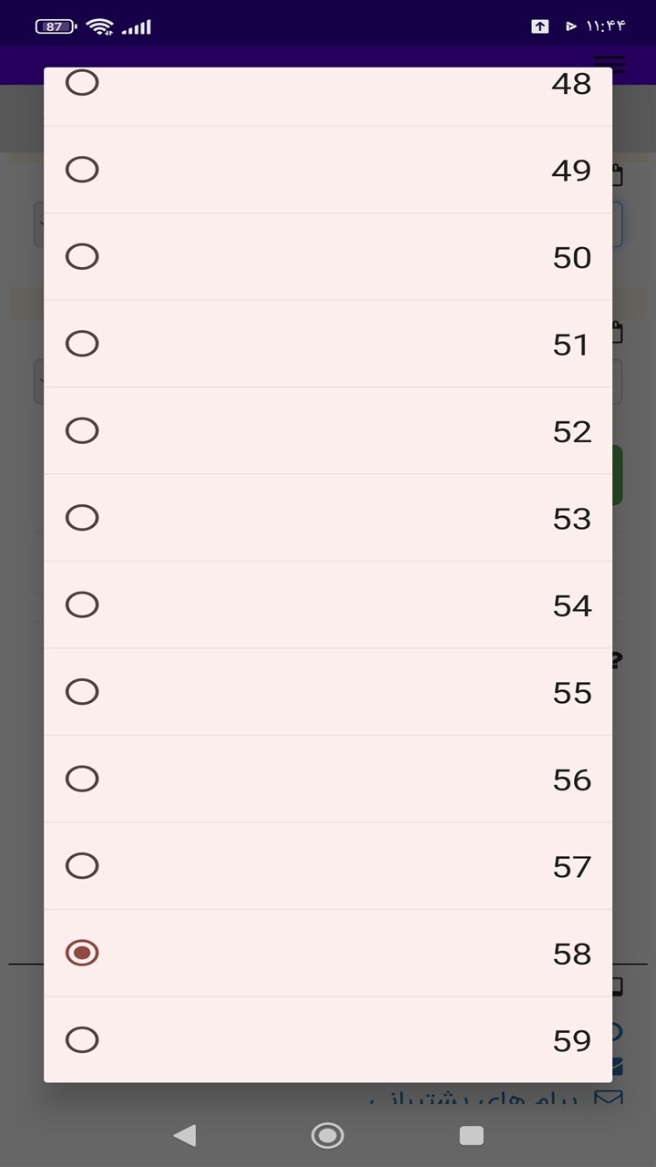Tap the recent apps square icon
The image size is (656, 1167).
pyautogui.click(x=471, y=1135)
